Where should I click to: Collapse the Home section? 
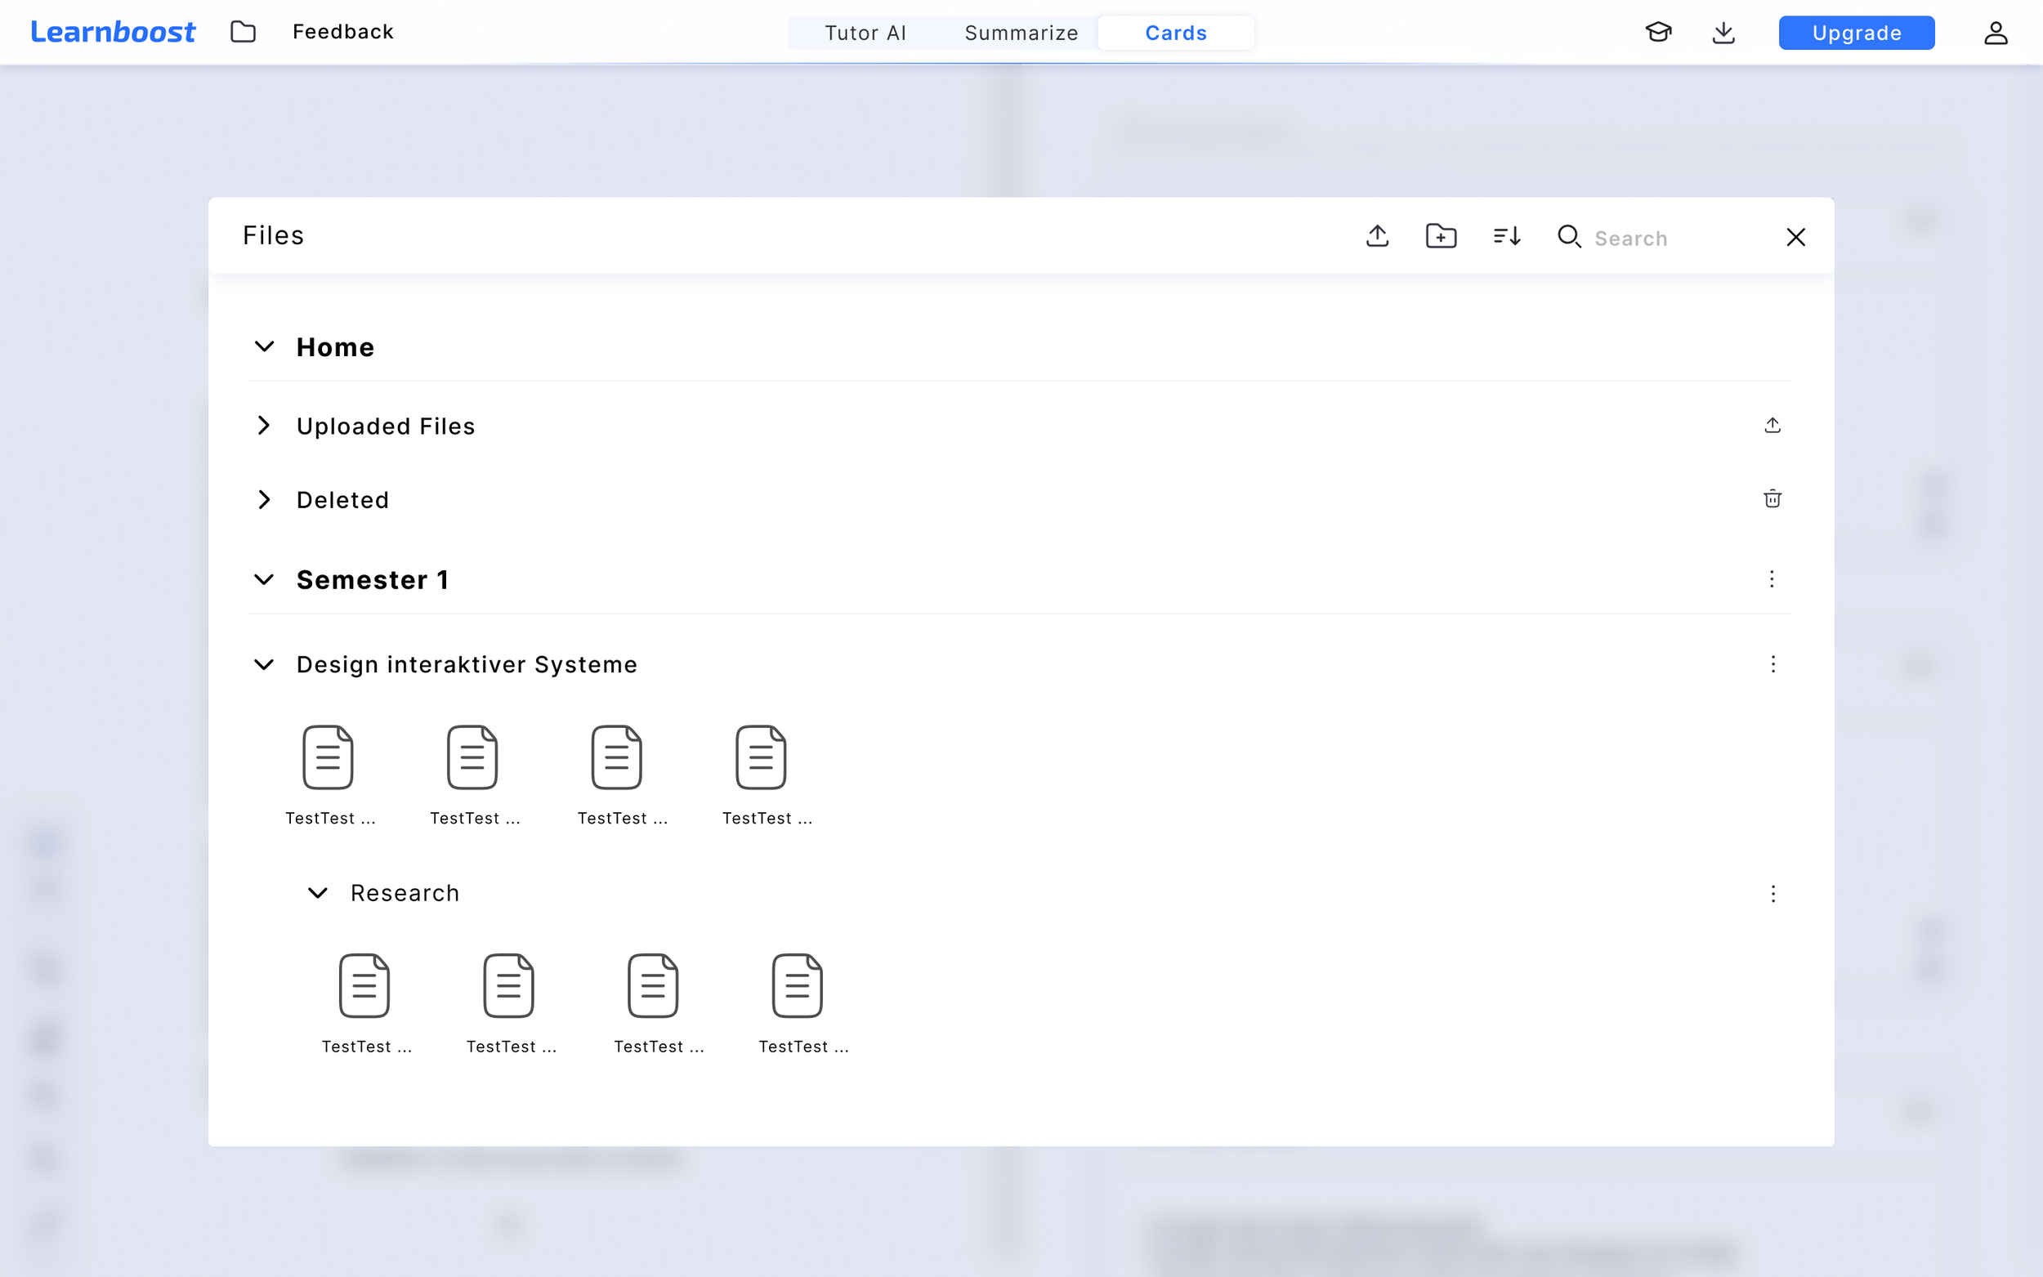(263, 346)
